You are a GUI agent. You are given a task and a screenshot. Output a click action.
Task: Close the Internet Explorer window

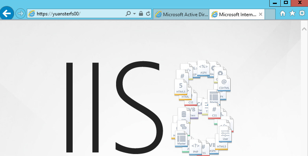[300, 3]
